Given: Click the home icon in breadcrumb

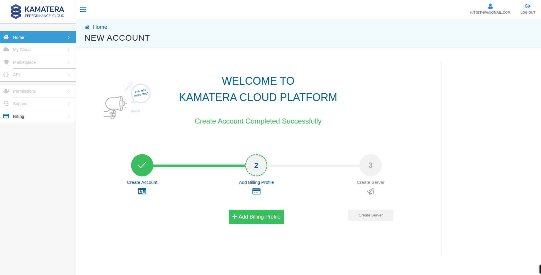Looking at the screenshot, I should pyautogui.click(x=87, y=27).
